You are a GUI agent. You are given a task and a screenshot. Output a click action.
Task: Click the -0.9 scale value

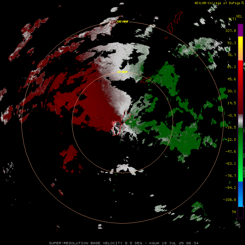232,115
